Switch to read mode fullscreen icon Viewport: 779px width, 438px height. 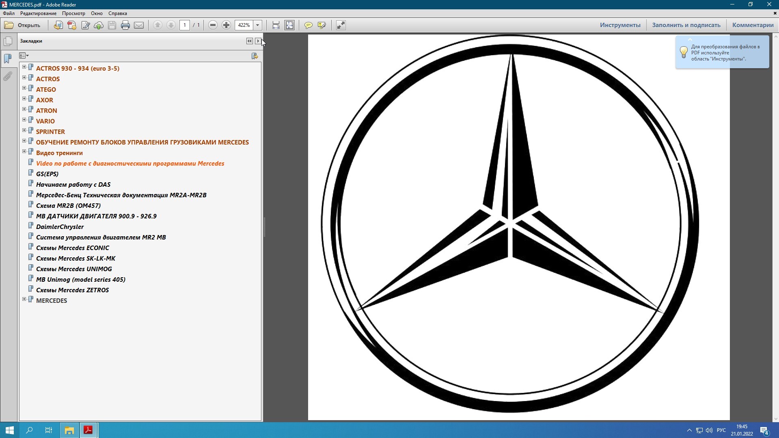coord(341,25)
